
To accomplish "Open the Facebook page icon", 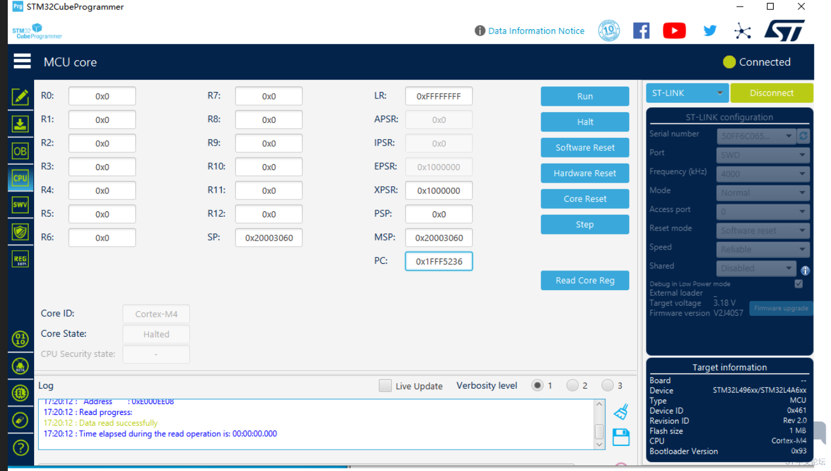I will coord(641,30).
